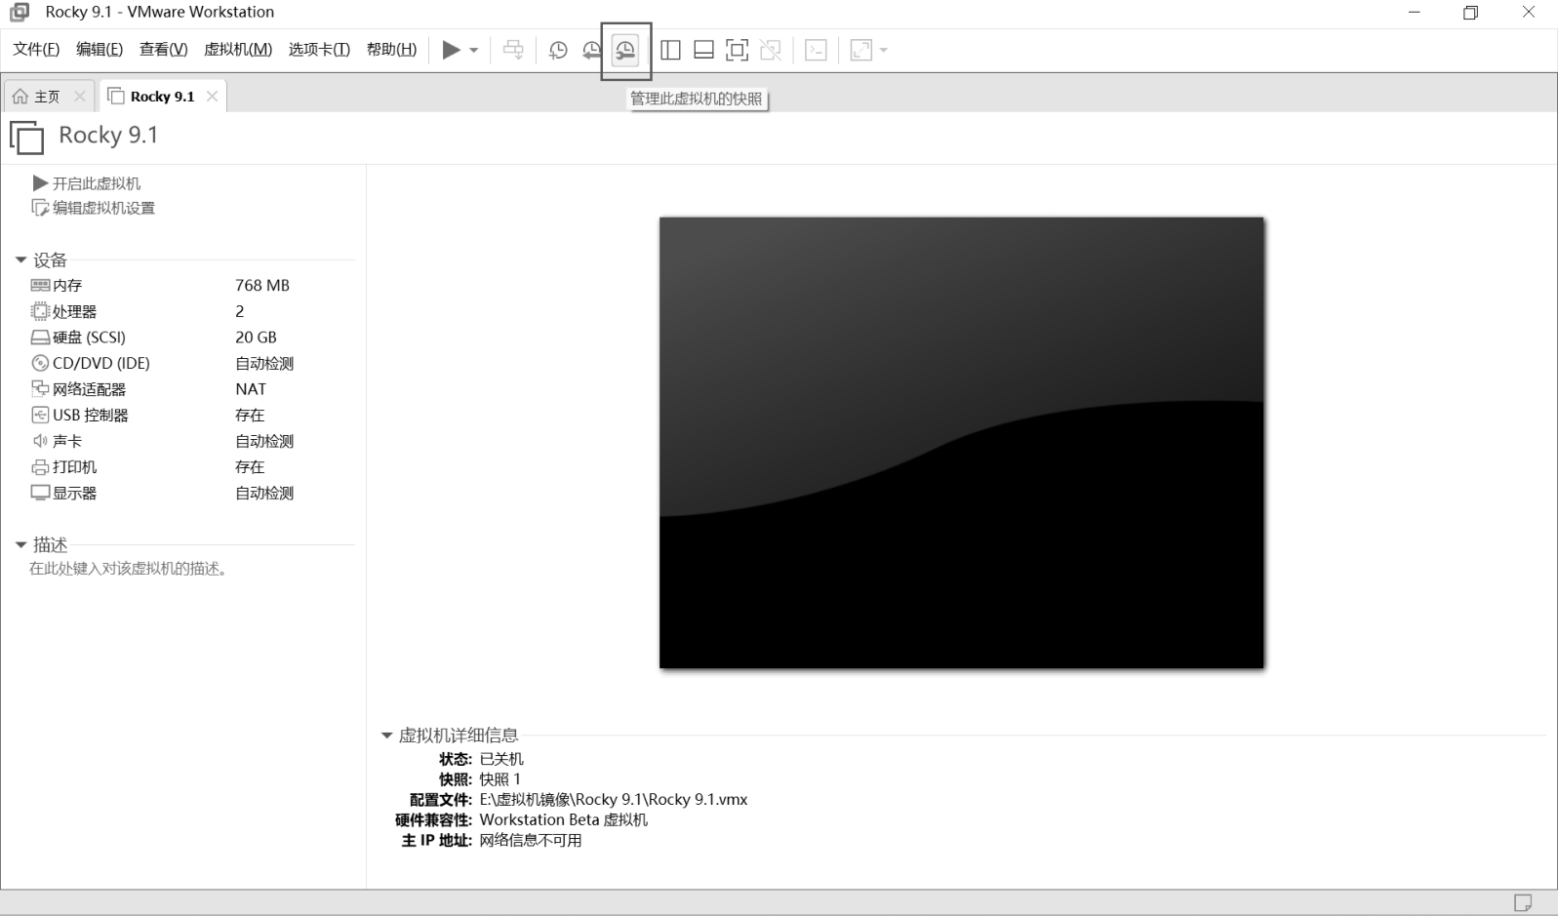Open the snapshot manager wrench-clock icon
Viewport: 1558px width, 916px height.
coord(625,50)
